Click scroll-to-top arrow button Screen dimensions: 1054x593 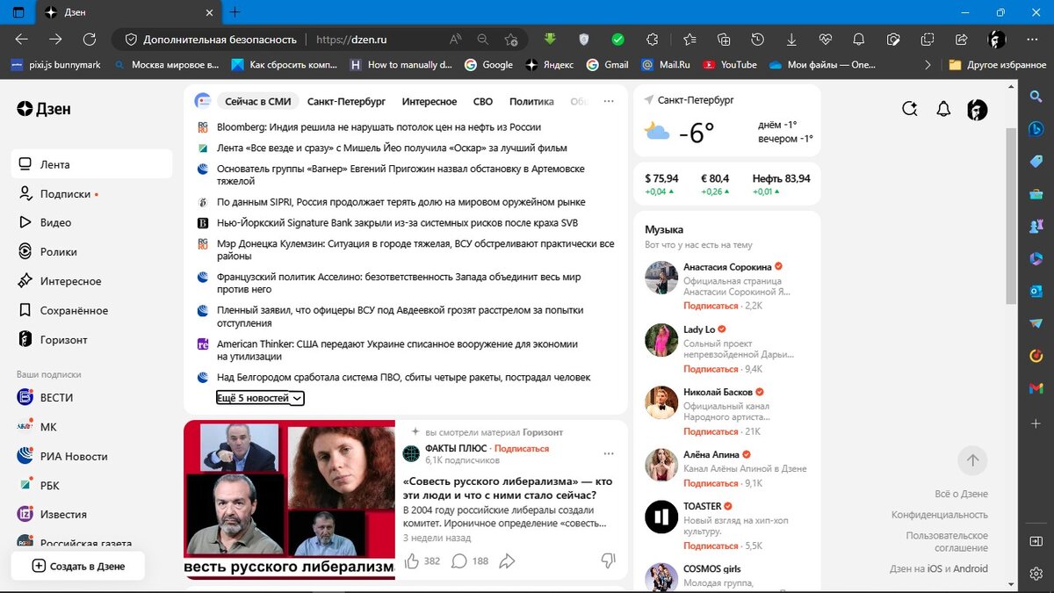(972, 460)
